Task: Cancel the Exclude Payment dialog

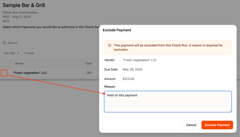Action: coord(191,125)
